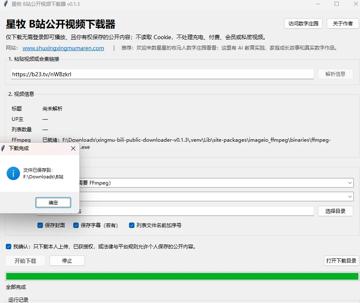Click the green download progress bar
360x303 pixels.
pyautogui.click(x=182, y=276)
